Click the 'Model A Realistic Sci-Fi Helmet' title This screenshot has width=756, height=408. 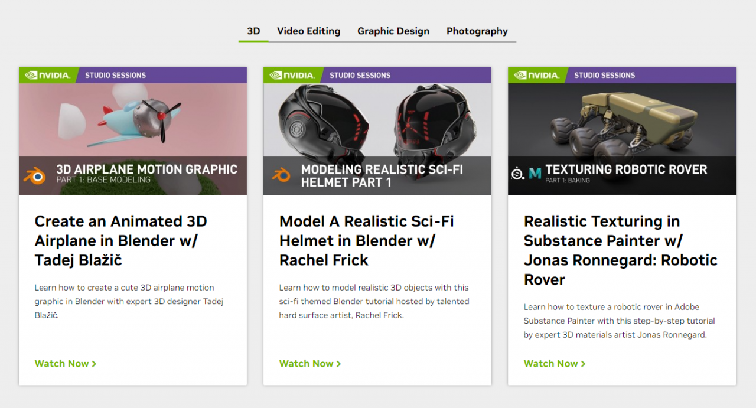click(x=366, y=240)
